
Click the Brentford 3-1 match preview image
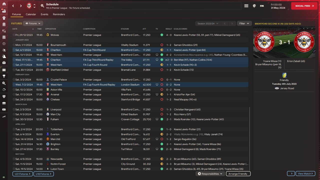284,42
